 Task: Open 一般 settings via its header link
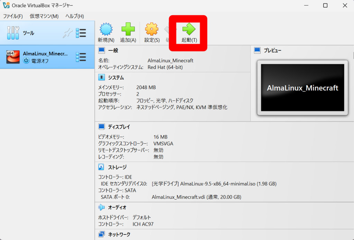[113, 50]
